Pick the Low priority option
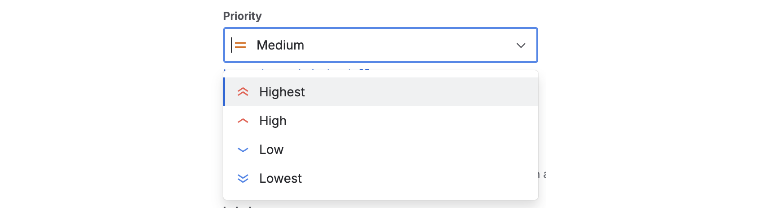This screenshot has height=208, width=760. (271, 149)
